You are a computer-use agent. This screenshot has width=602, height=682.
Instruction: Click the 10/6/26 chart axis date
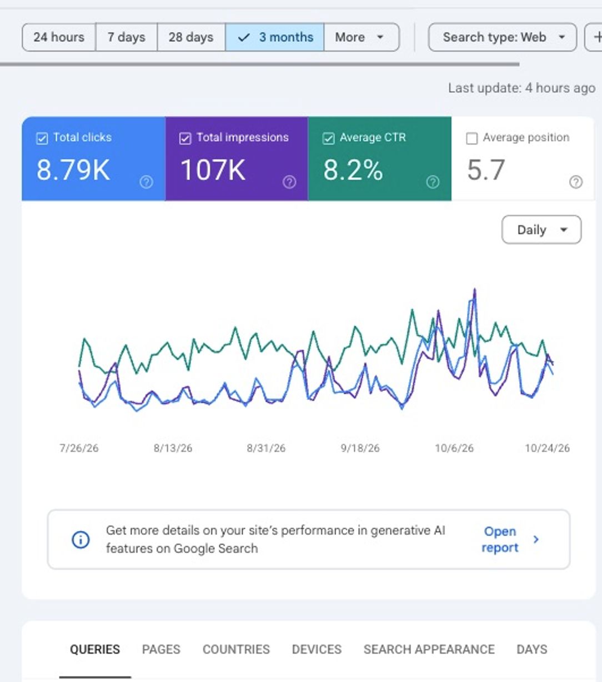pyautogui.click(x=454, y=448)
